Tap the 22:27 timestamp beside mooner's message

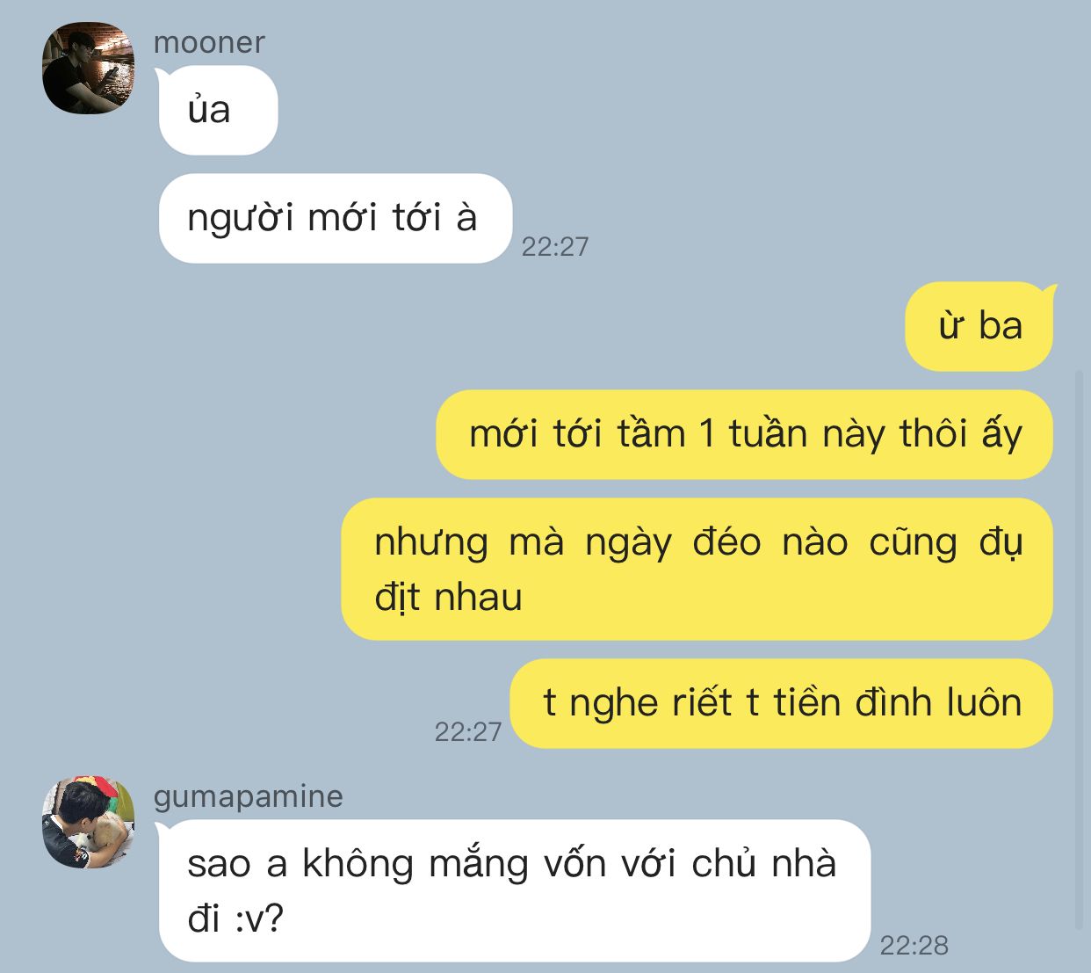(555, 247)
